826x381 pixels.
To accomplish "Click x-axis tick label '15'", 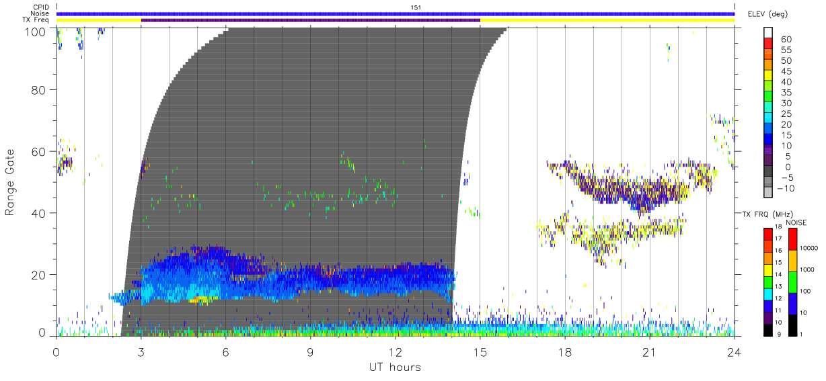I will tap(480, 352).
